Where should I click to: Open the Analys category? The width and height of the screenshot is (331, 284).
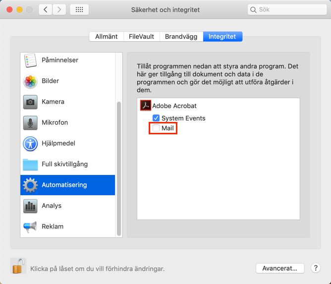coord(68,206)
